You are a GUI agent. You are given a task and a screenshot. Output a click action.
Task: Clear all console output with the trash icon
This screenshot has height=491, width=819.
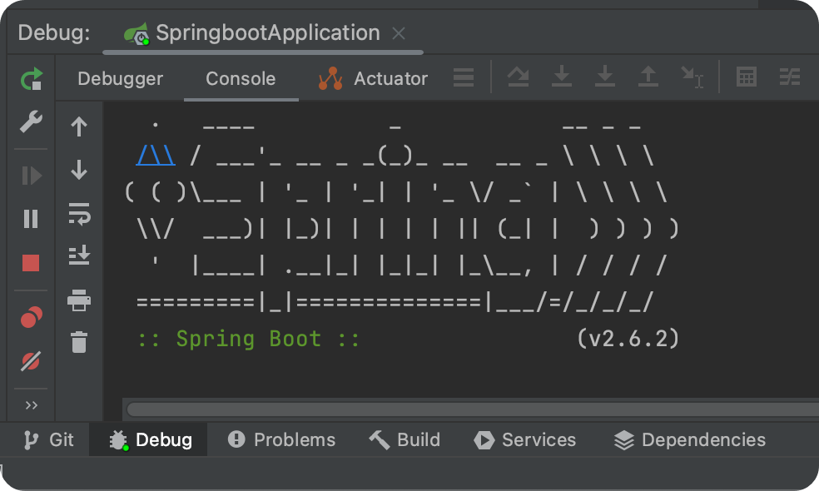[x=79, y=342]
